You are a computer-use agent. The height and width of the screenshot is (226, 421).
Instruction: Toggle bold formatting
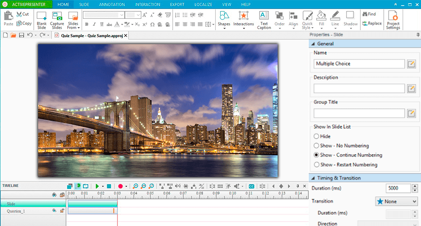pyautogui.click(x=87, y=24)
